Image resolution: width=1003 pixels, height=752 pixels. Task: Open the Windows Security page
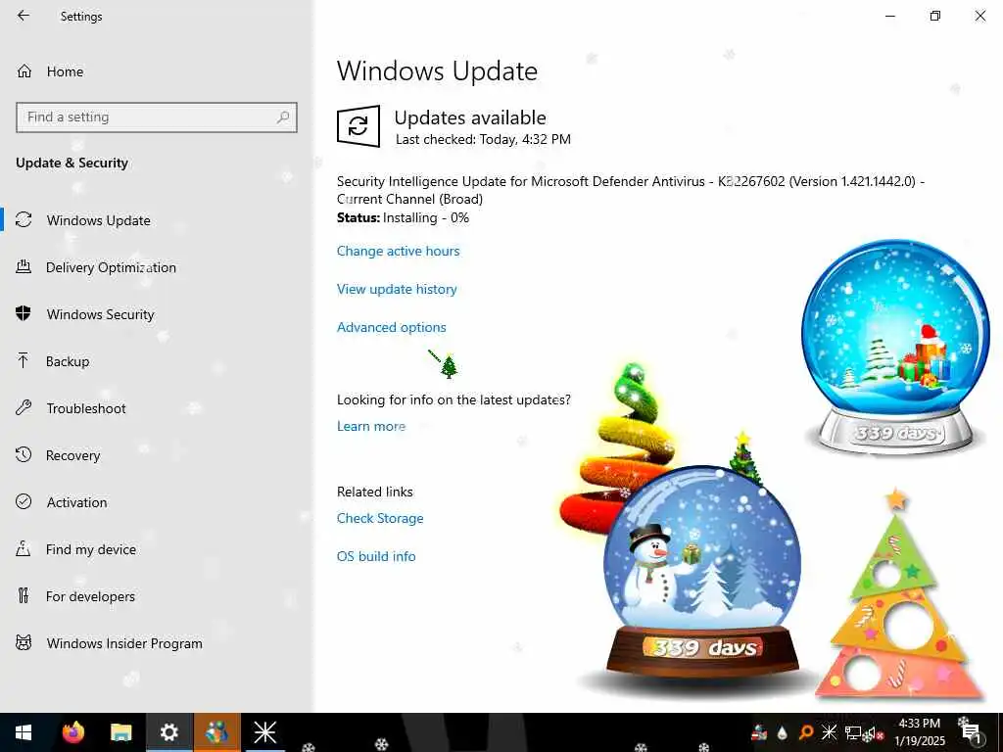point(101,314)
